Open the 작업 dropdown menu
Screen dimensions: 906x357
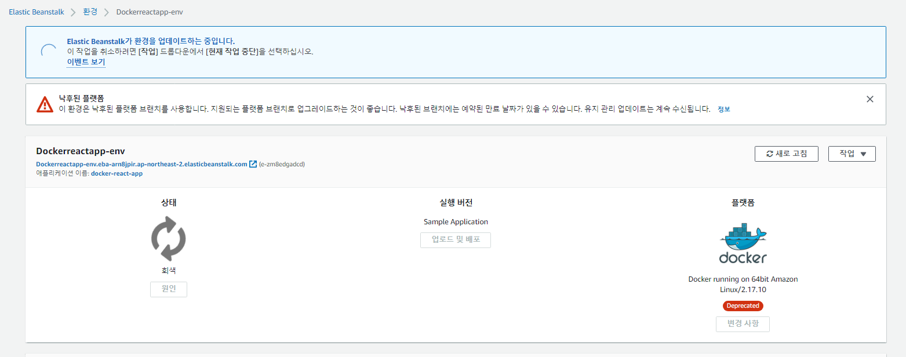click(852, 154)
